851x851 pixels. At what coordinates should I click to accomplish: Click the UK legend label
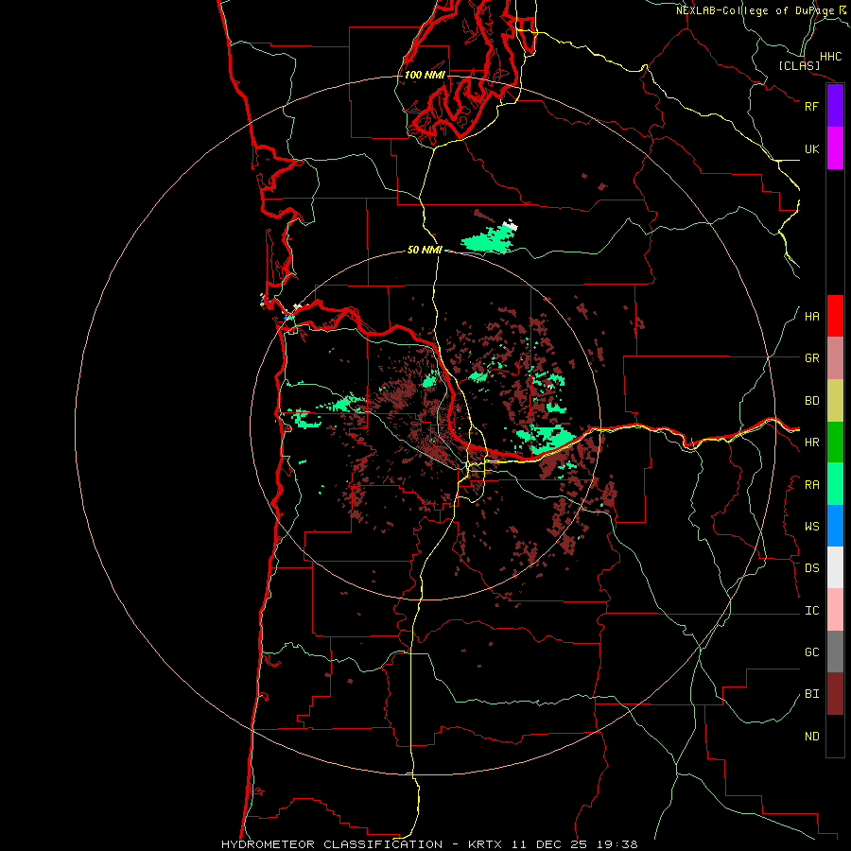pyautogui.click(x=811, y=148)
